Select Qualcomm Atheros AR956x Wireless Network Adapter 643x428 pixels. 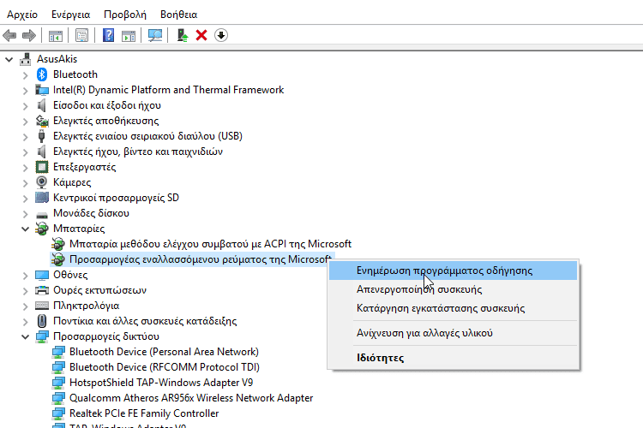pyautogui.click(x=191, y=398)
